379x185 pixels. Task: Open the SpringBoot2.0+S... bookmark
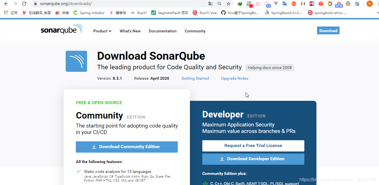coord(283,13)
